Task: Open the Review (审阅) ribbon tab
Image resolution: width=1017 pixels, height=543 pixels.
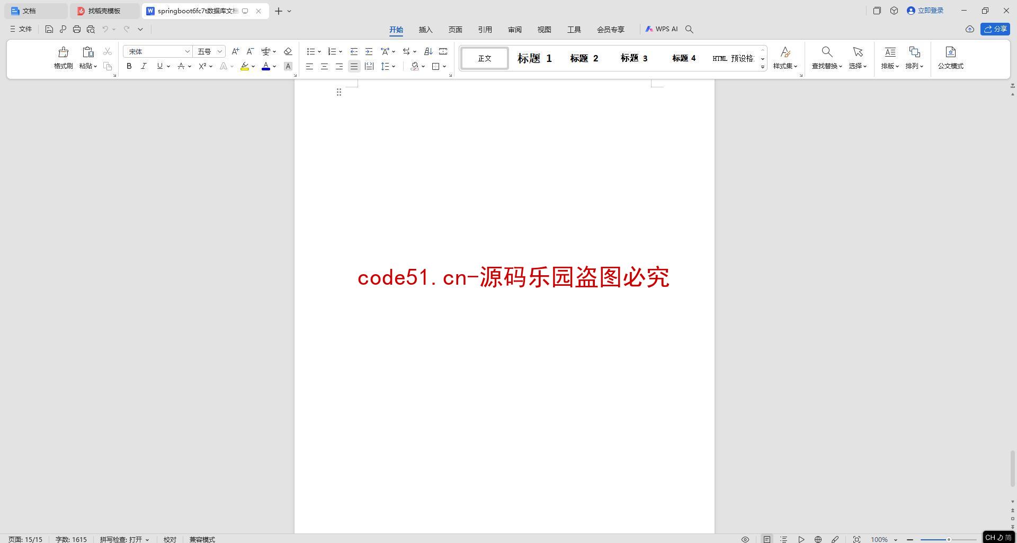Action: tap(514, 30)
